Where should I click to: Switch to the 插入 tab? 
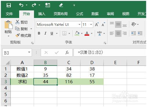(x=42, y=14)
